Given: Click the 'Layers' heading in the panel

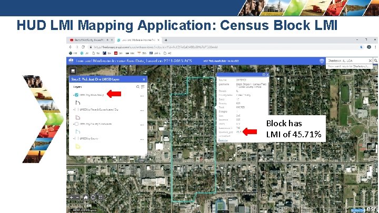Looking at the screenshot, I should pyautogui.click(x=77, y=87).
